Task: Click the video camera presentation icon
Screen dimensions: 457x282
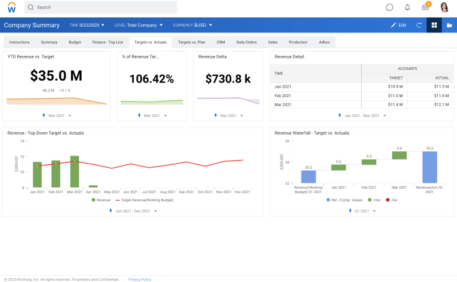Action: click(x=449, y=25)
